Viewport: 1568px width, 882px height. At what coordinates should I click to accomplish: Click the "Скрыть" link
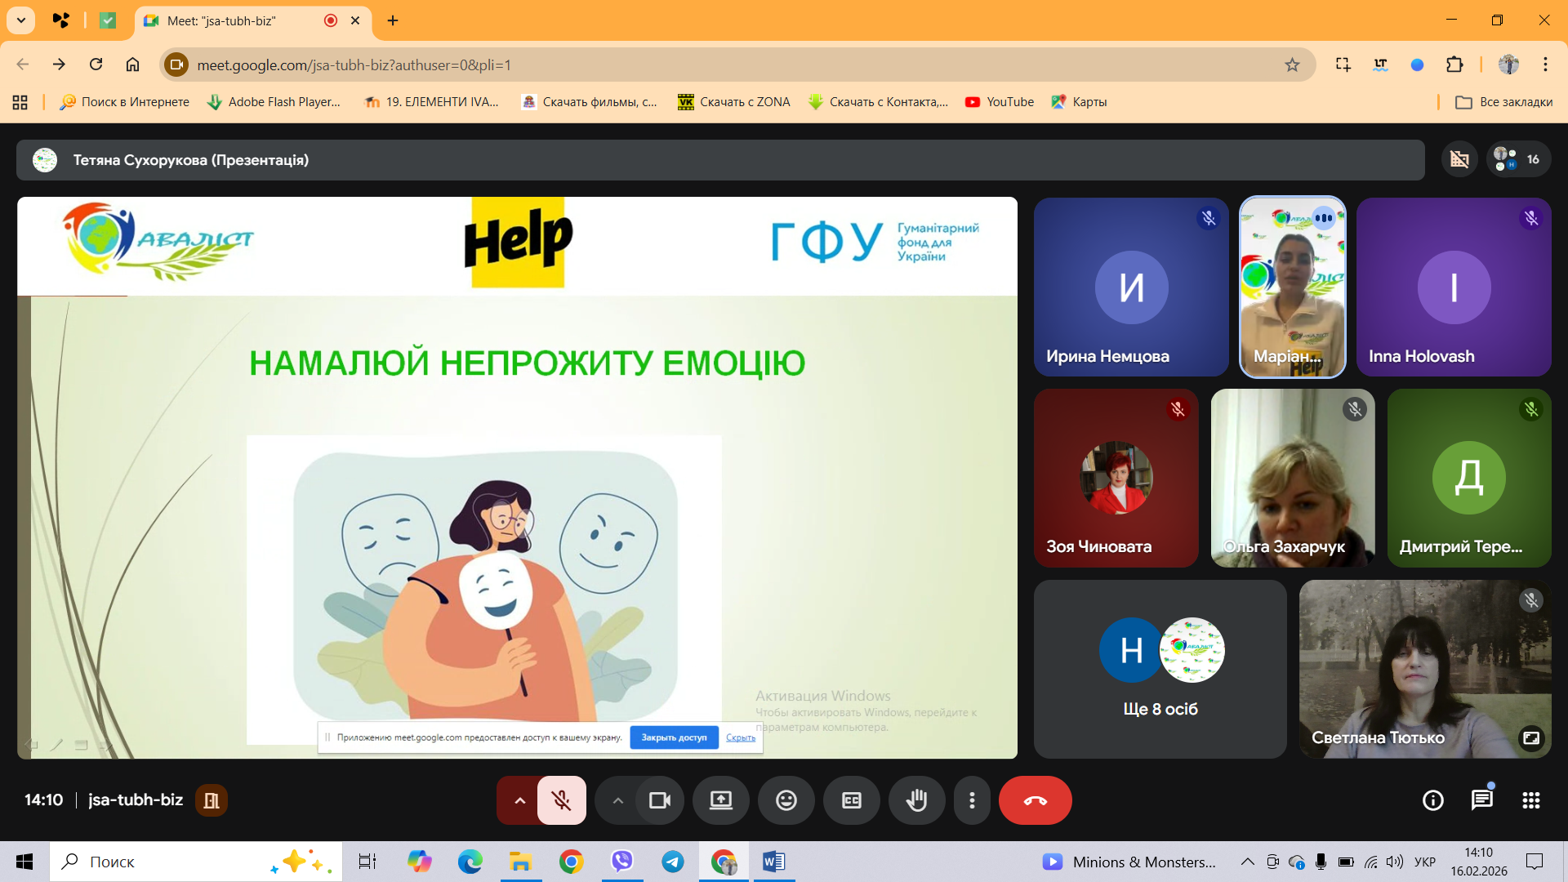point(740,737)
